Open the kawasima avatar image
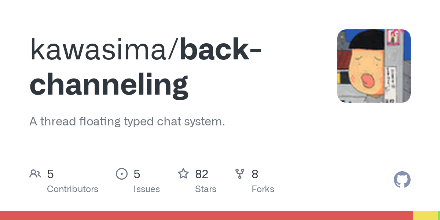Viewport: 440px width, 220px height. pos(374,66)
